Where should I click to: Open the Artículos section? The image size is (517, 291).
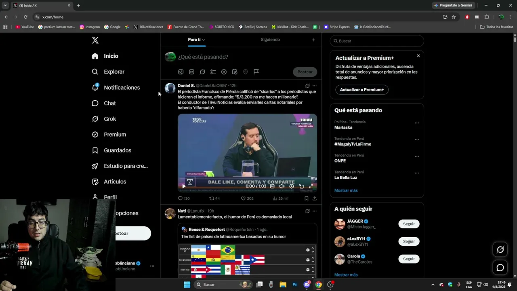109,181
